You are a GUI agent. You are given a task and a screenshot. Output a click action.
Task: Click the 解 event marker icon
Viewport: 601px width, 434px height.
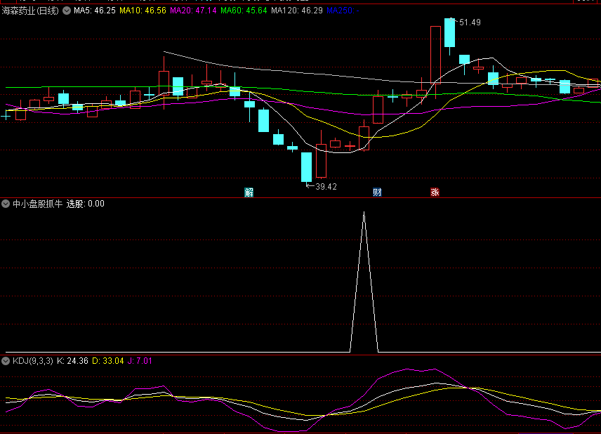click(x=249, y=192)
